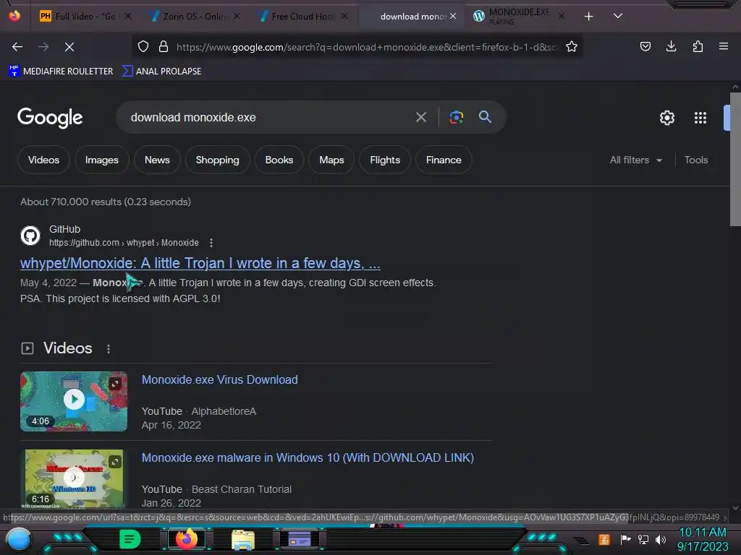Clear the Google search box text
Image resolution: width=741 pixels, height=555 pixels.
point(420,117)
